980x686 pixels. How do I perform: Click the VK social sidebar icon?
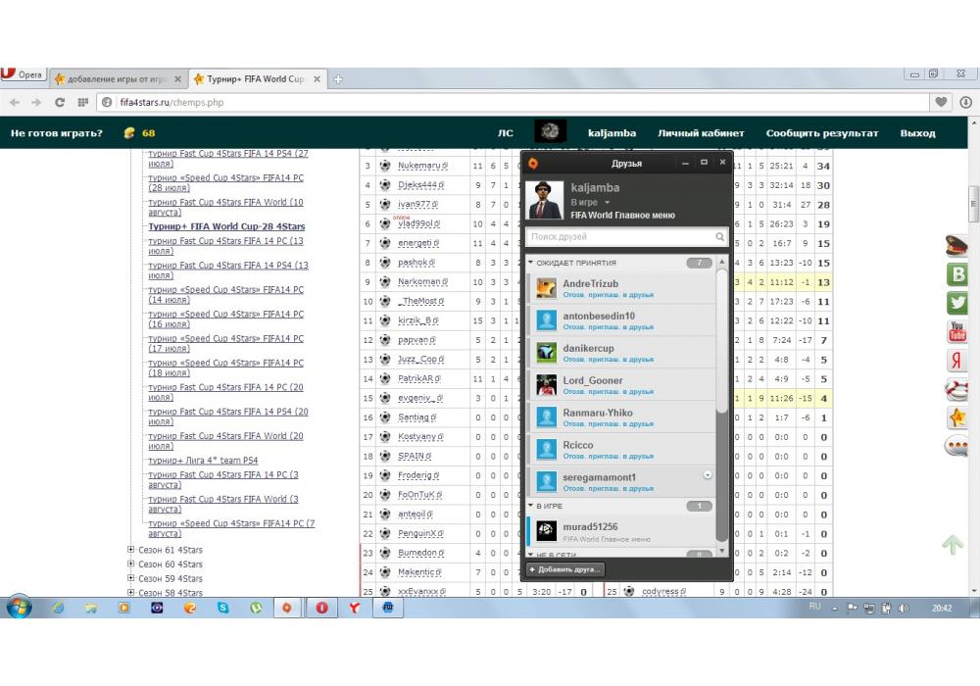tap(956, 275)
